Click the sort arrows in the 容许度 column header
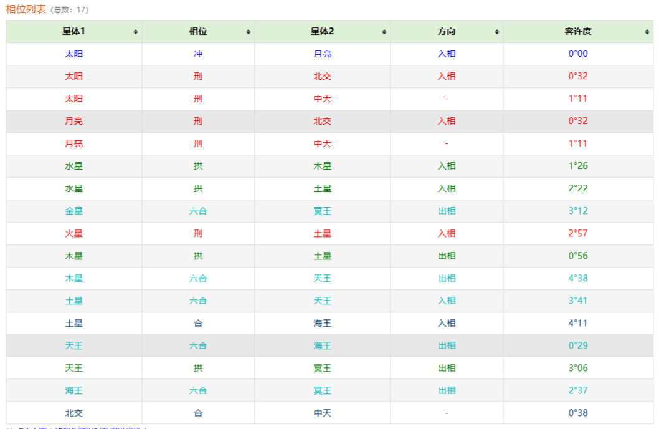Image resolution: width=659 pixels, height=429 pixels. coord(648,32)
